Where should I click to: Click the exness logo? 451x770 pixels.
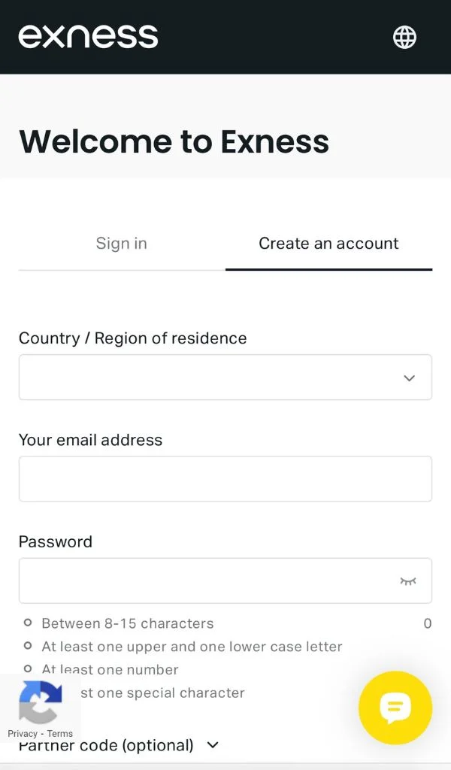tap(88, 36)
